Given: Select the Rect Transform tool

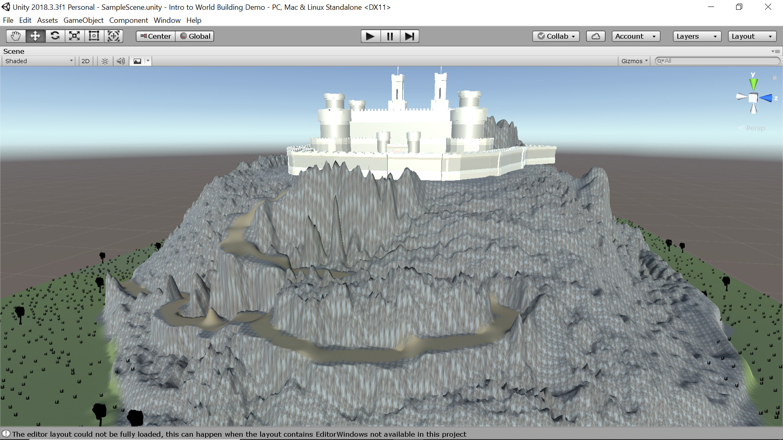Looking at the screenshot, I should tap(94, 36).
